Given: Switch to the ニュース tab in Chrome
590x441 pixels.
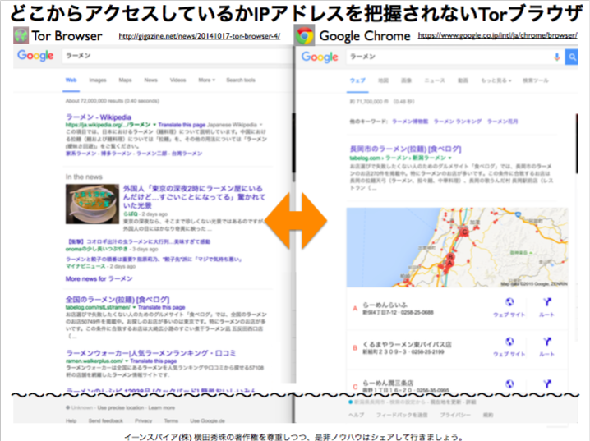Looking at the screenshot, I should tap(435, 80).
